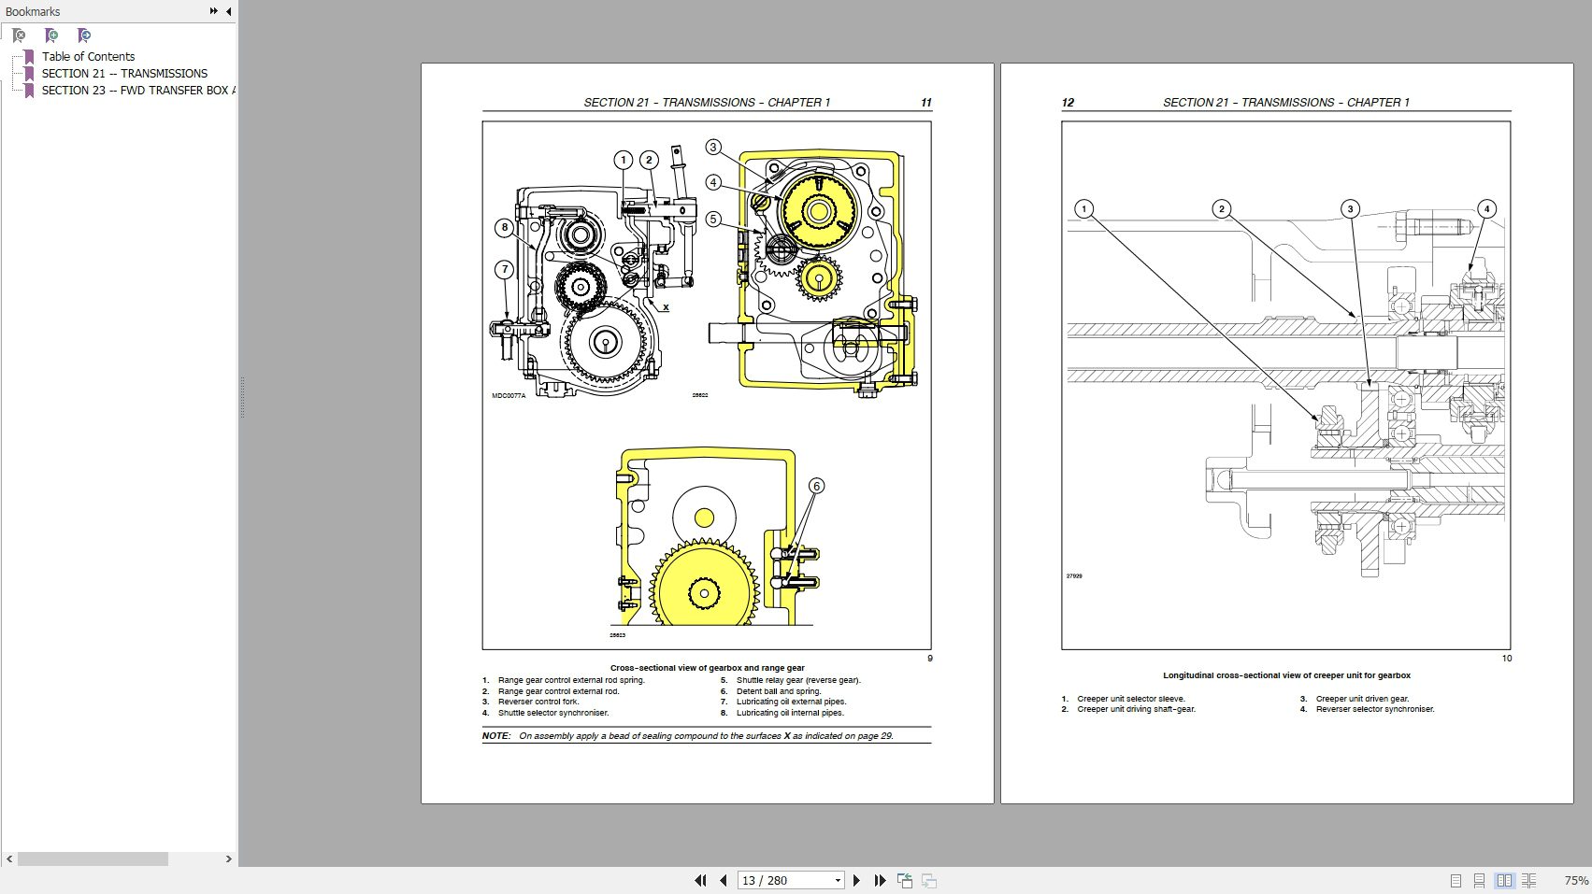
Task: Create a new bookmark
Action: click(x=52, y=35)
